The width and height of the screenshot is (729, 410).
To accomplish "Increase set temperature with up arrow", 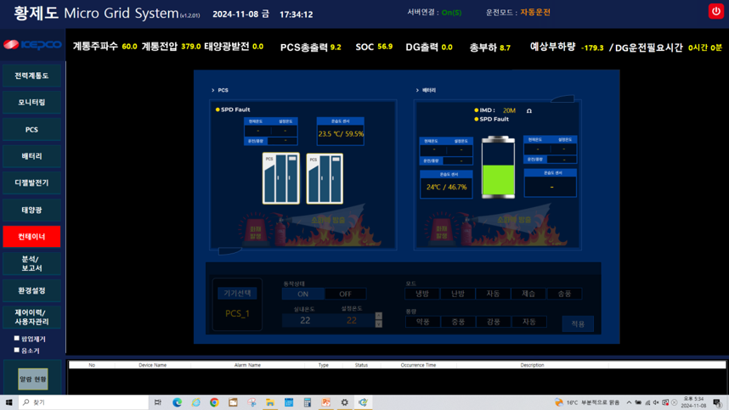I will tap(378, 316).
